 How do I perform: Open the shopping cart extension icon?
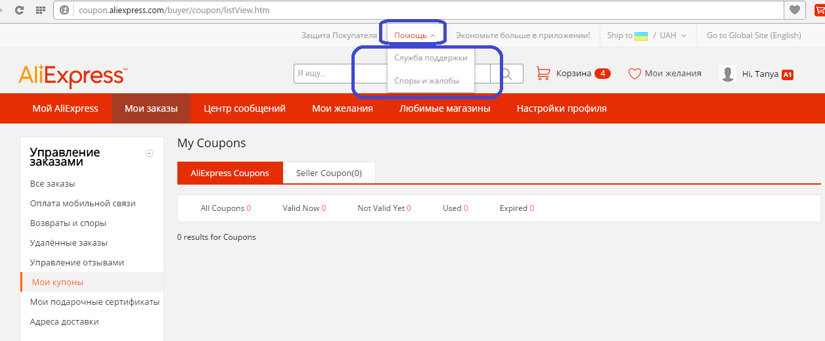pyautogui.click(x=820, y=9)
